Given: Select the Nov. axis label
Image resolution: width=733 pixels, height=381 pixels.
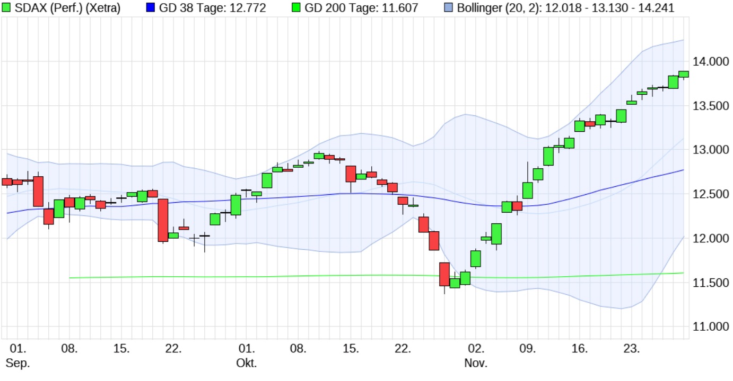Looking at the screenshot, I should click(475, 363).
